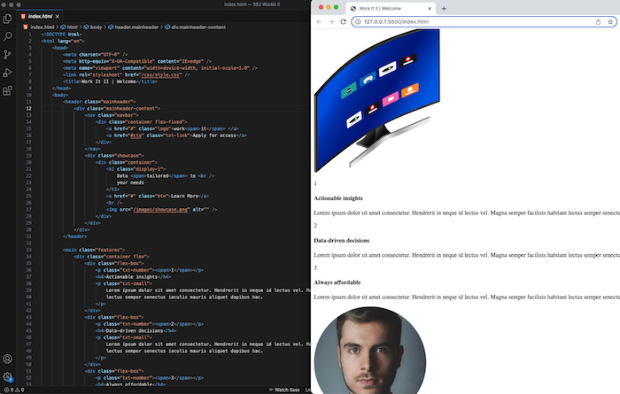Click the site information icon in address bar
The width and height of the screenshot is (620, 394).
pos(358,22)
